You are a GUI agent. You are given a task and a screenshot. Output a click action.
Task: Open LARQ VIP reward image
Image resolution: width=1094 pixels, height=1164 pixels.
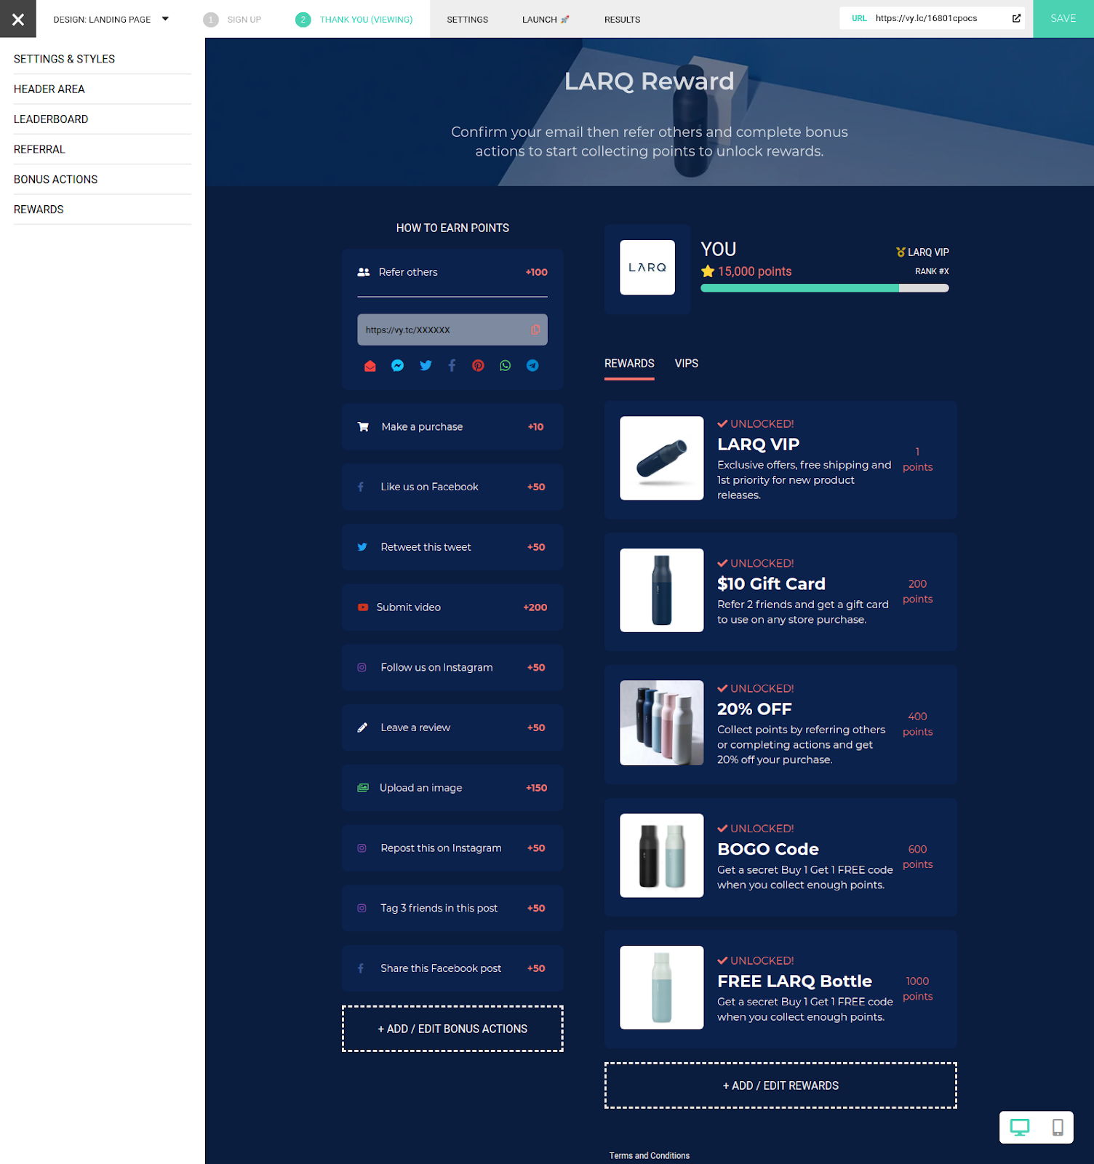[661, 458]
